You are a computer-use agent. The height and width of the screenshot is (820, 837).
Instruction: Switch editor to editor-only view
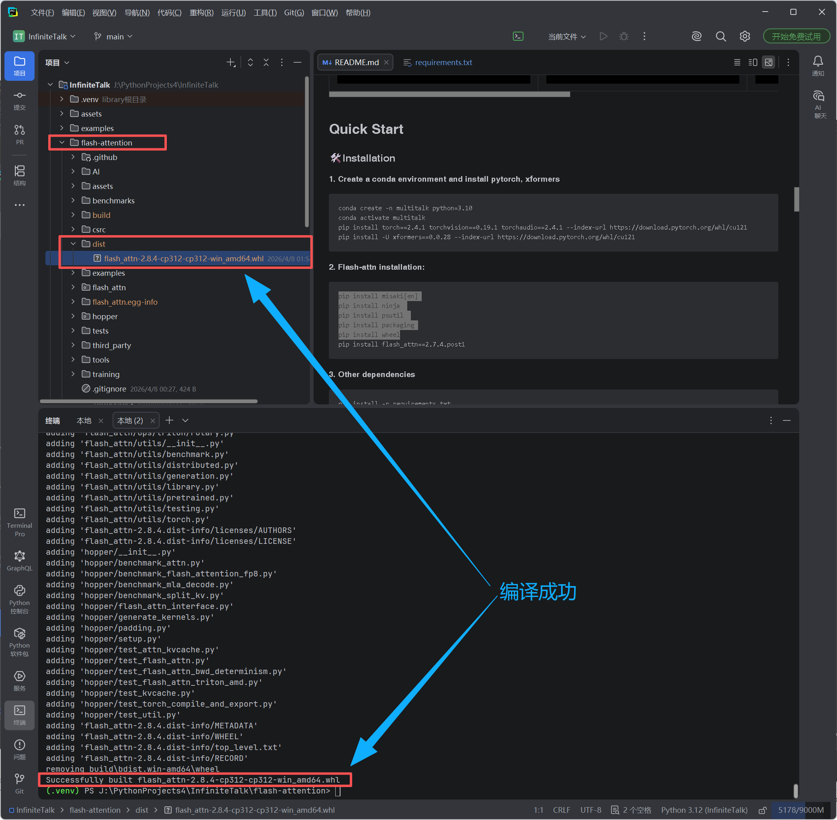(x=737, y=62)
